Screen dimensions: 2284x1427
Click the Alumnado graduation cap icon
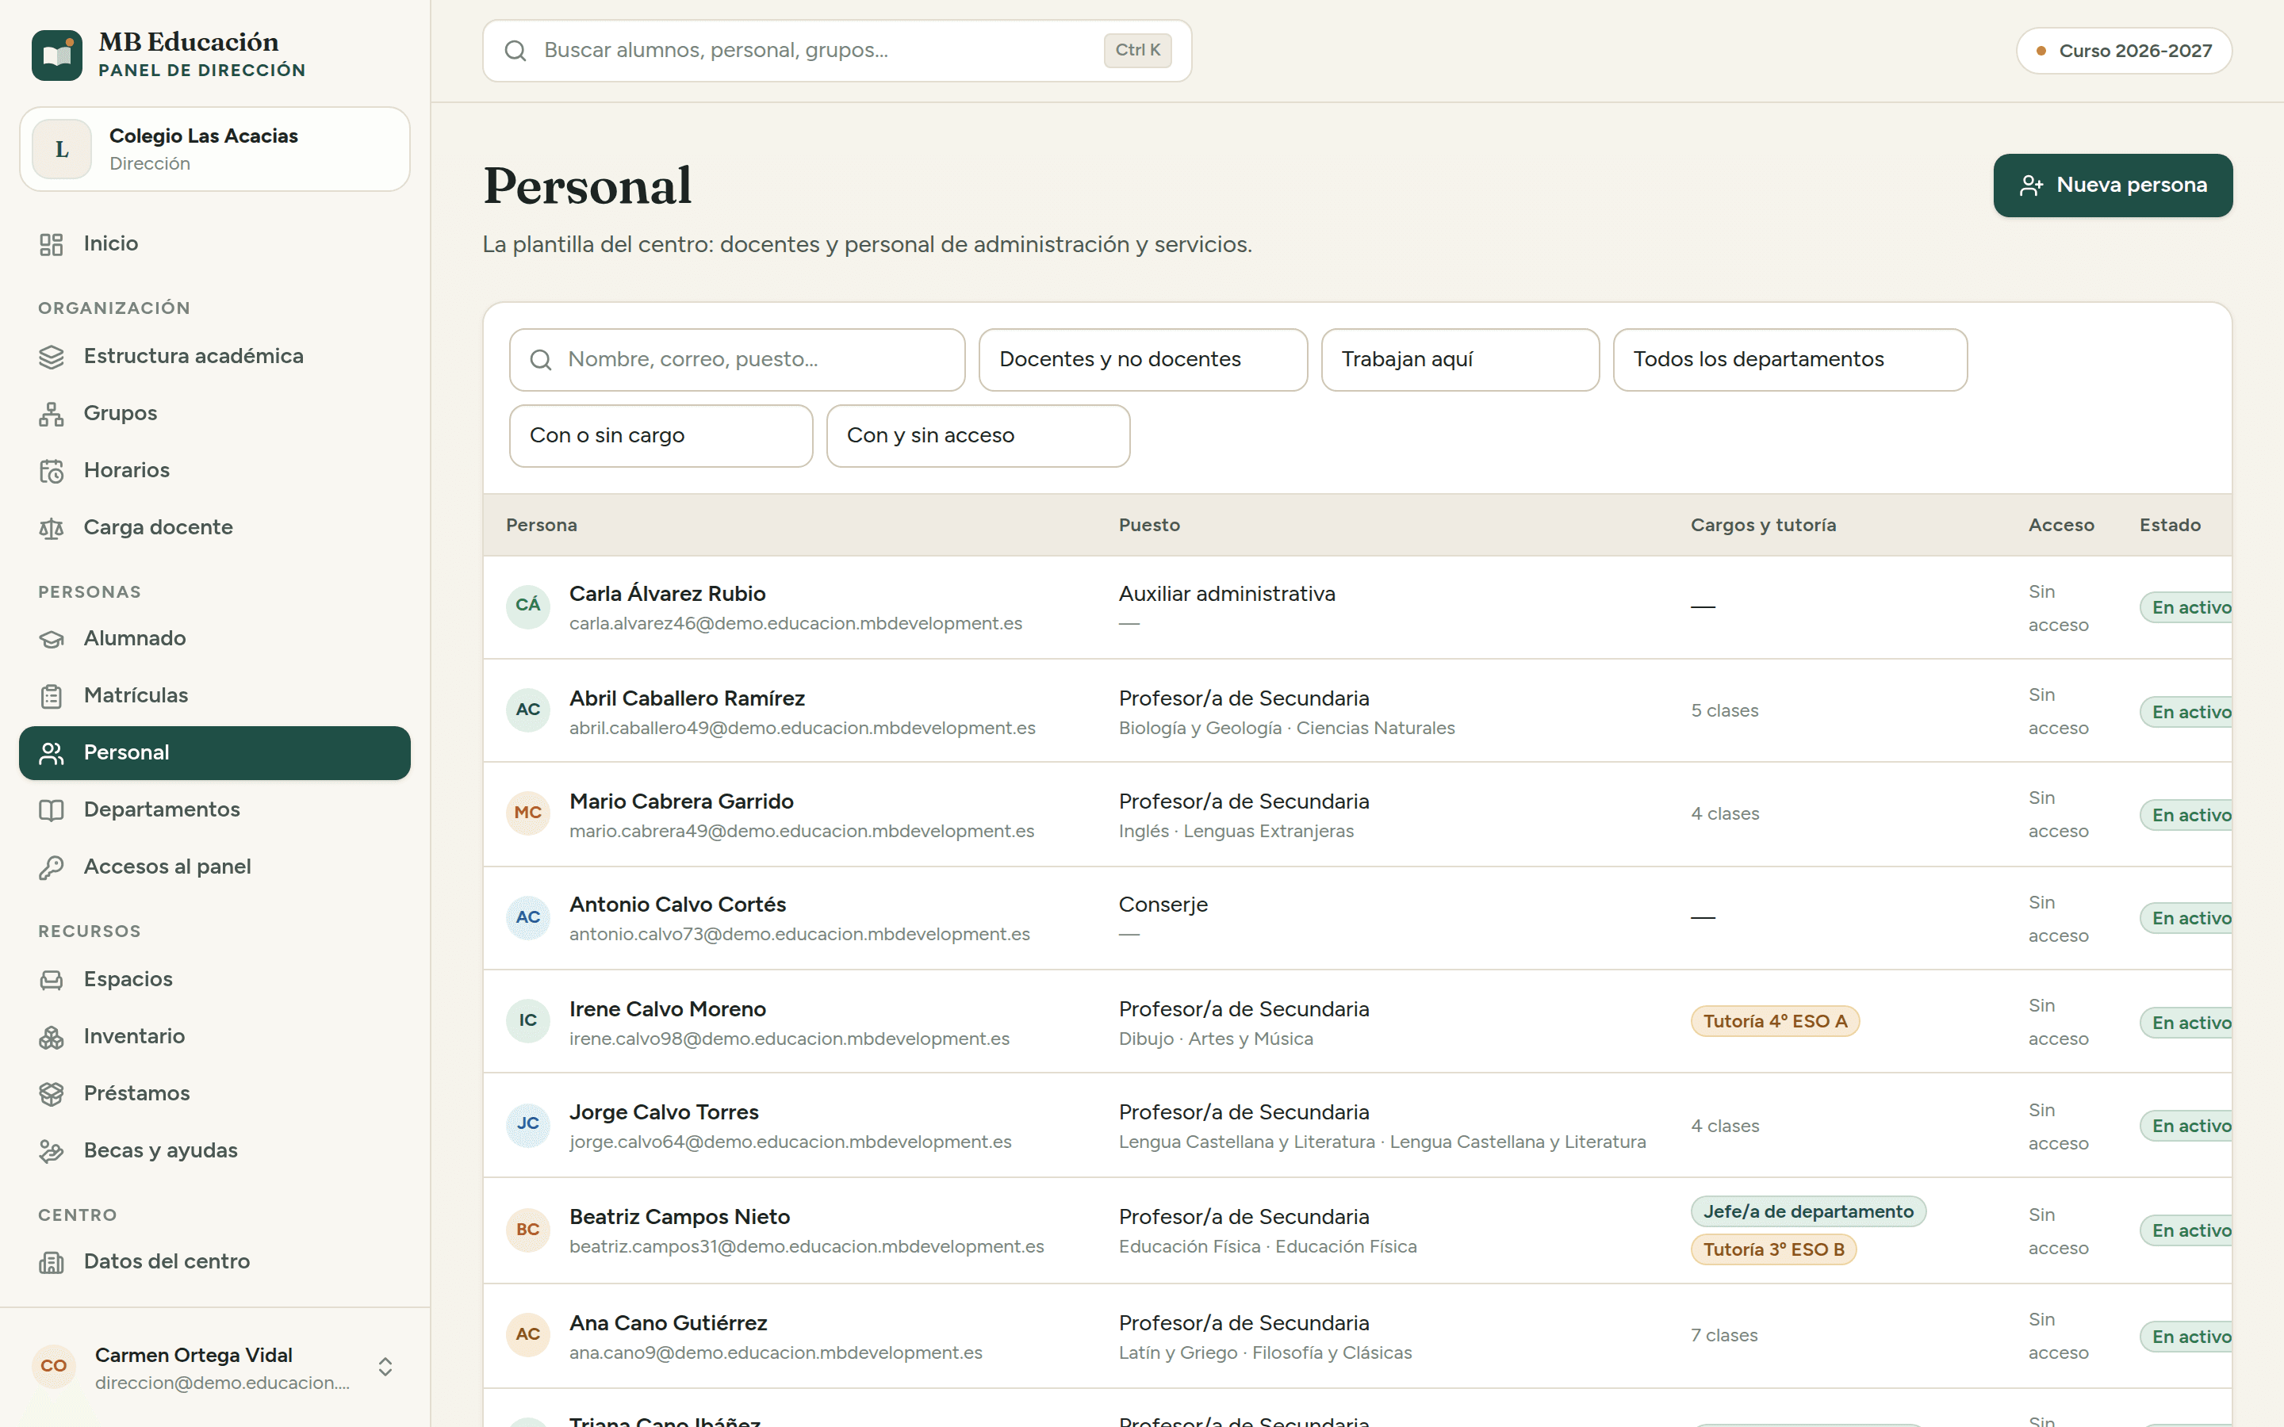[x=51, y=639]
